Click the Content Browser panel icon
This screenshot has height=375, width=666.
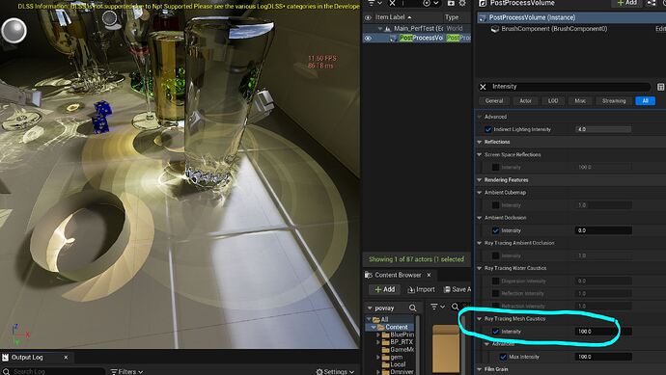[369, 275]
